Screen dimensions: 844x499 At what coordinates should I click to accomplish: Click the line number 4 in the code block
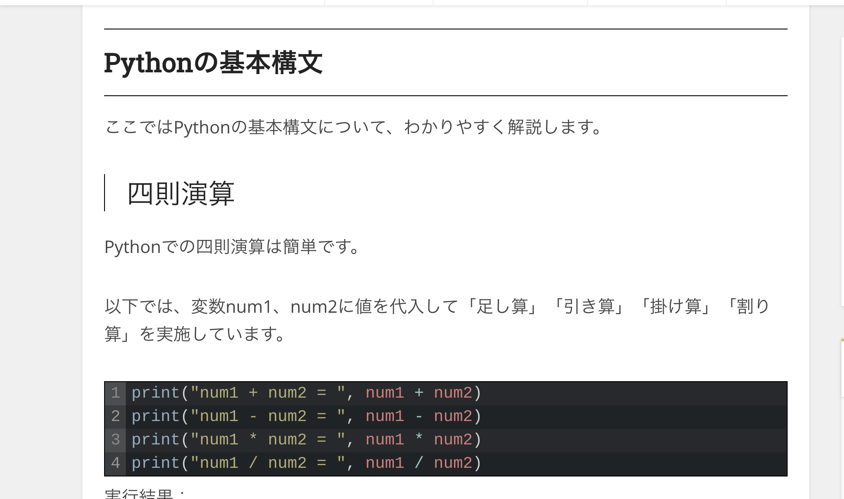click(115, 463)
